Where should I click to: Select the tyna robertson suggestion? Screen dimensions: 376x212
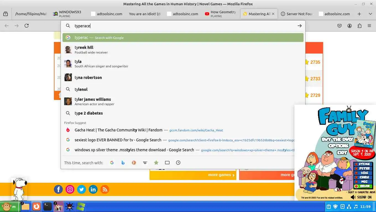[183, 77]
